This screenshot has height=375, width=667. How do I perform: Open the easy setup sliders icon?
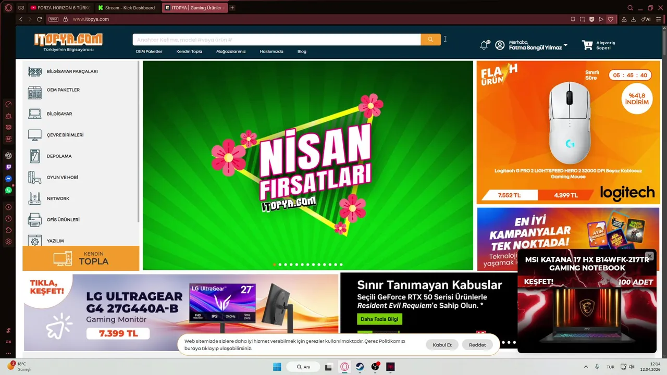pyautogui.click(x=659, y=19)
